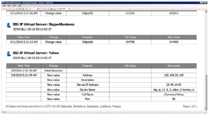Click the vertical scrollbar thumb

(206, 91)
